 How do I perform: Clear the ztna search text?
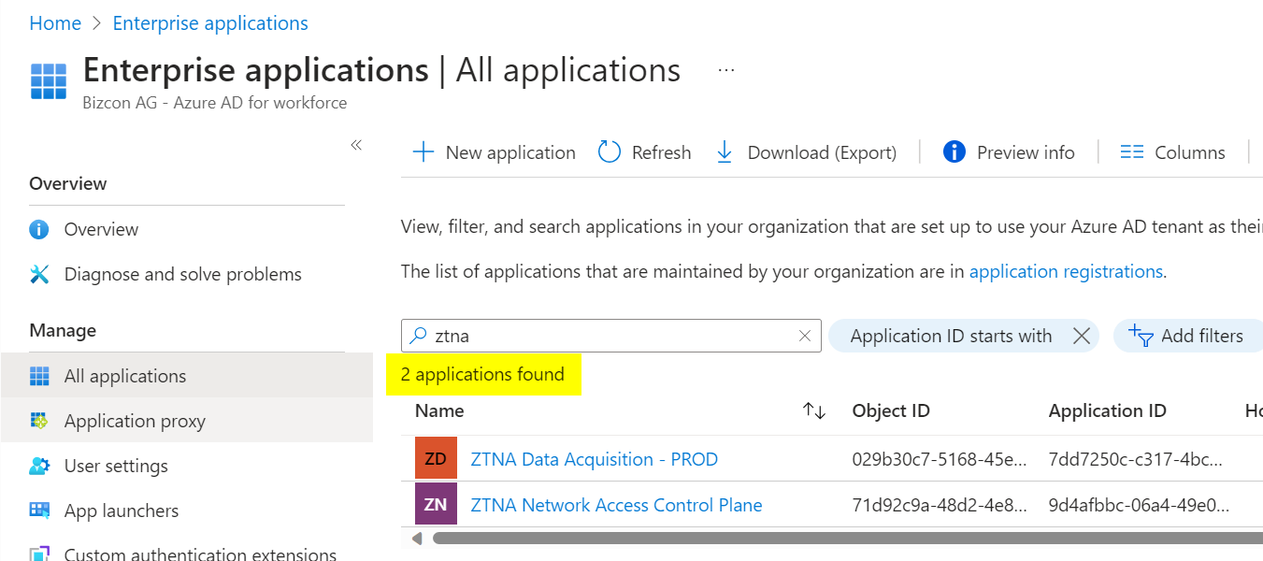click(x=805, y=335)
